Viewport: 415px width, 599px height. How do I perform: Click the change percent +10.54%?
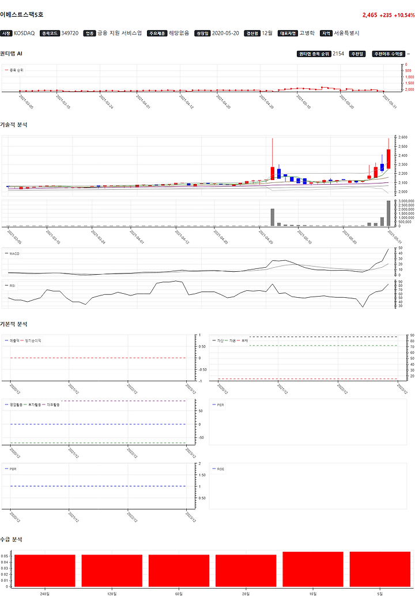(x=404, y=15)
